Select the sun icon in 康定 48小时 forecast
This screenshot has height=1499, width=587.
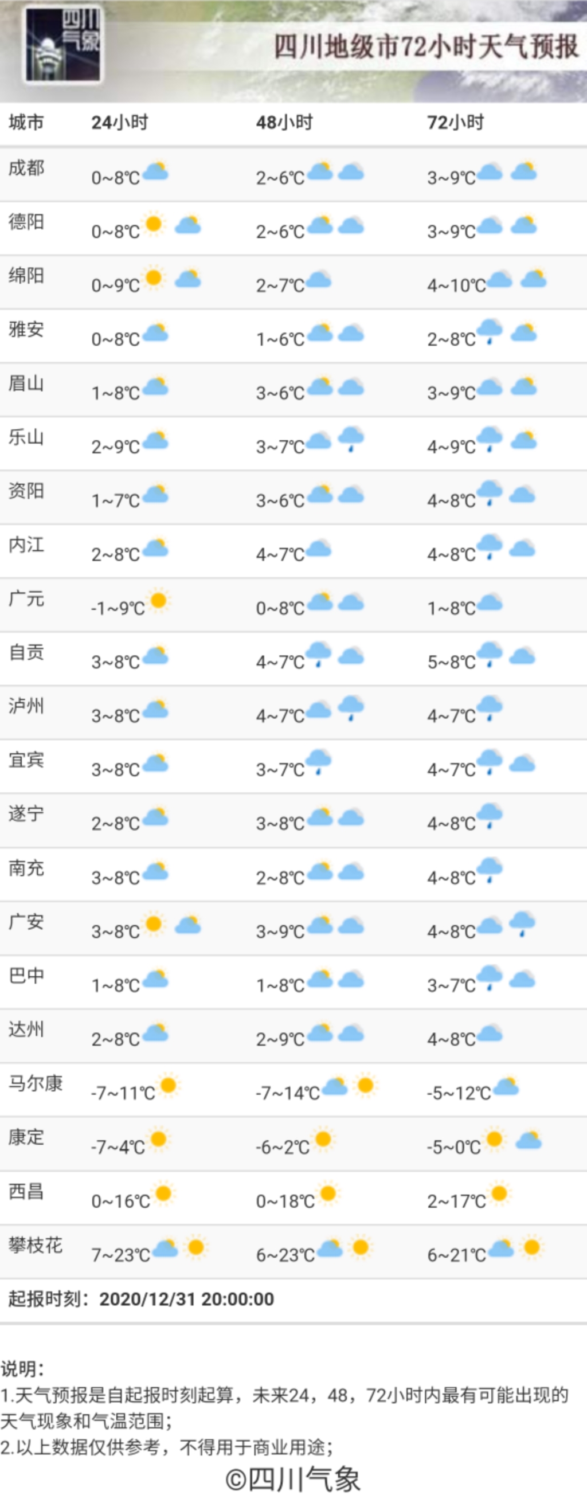click(x=323, y=1138)
